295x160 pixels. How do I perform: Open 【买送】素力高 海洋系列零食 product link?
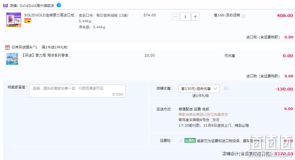point(46,55)
